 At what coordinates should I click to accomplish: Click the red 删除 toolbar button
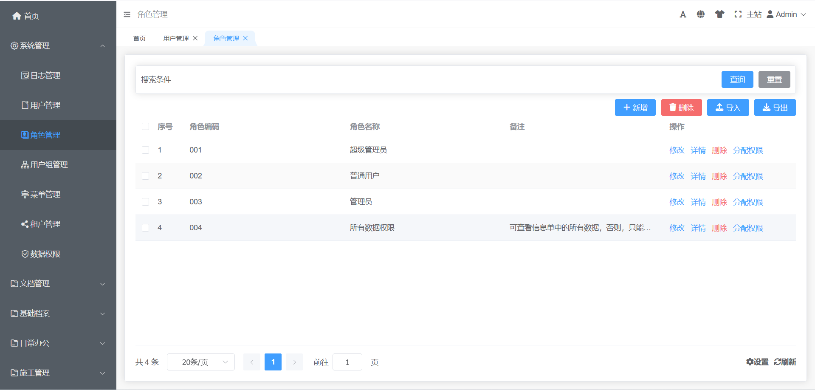click(682, 107)
